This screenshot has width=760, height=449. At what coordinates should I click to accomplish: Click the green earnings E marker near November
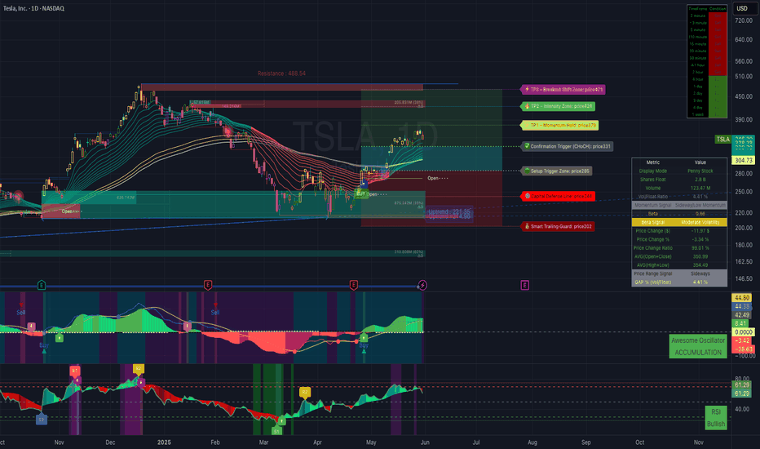[x=42, y=285]
